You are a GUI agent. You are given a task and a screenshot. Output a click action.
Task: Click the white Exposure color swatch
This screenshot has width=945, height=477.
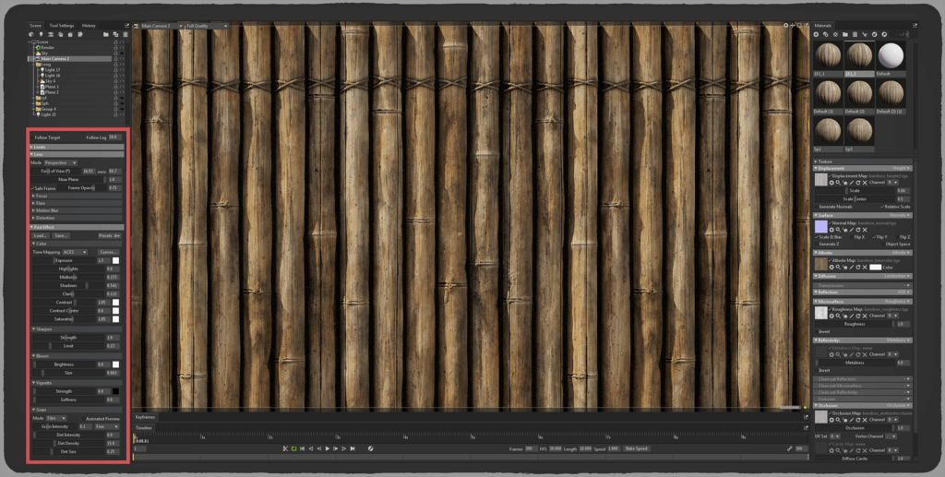115,261
